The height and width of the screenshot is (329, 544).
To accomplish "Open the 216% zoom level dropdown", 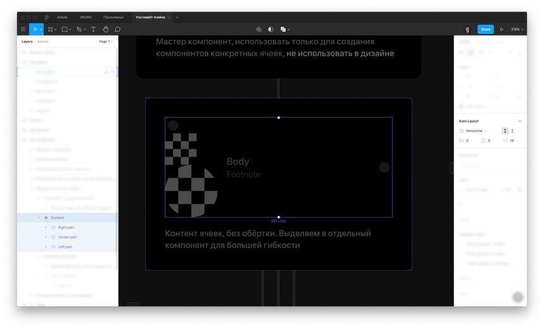I will click(x=517, y=30).
